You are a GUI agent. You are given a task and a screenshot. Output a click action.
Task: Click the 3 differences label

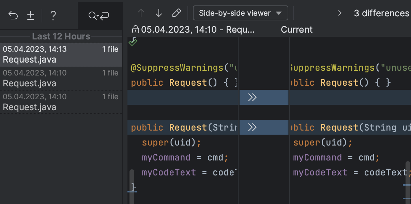pos(381,13)
